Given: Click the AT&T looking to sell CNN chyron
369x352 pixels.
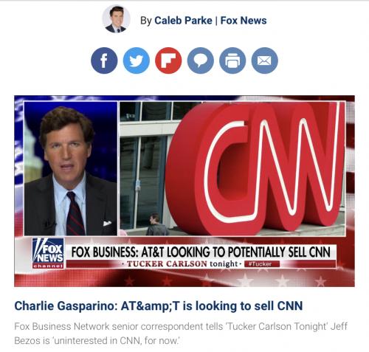Looking at the screenshot, I should [201, 252].
